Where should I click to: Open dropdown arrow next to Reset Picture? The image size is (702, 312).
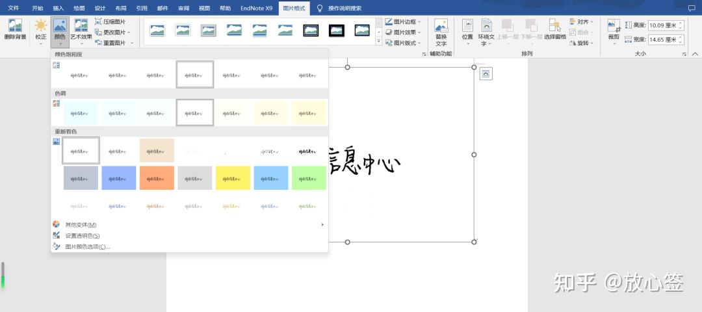point(132,43)
